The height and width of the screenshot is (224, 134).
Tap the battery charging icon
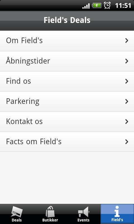point(97,6)
